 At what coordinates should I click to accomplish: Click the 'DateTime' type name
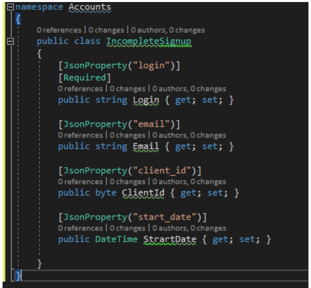116,239
